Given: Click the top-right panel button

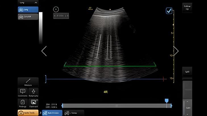Looking at the screenshot, I should (x=187, y=8).
